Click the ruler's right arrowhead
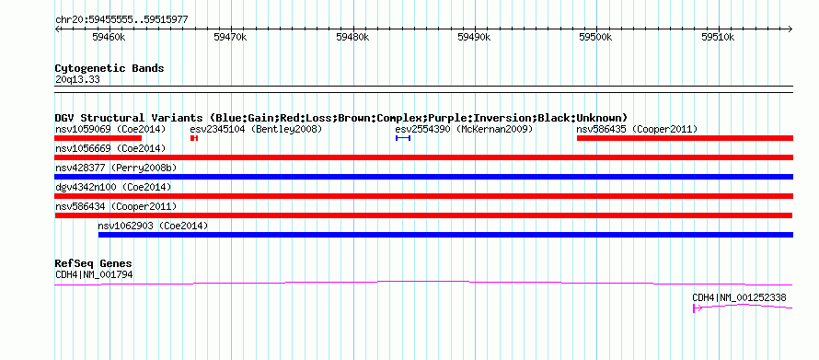The image size is (819, 360). [x=790, y=29]
